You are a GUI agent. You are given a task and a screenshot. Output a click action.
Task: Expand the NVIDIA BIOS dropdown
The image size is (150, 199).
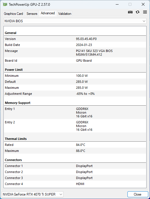point(75,21)
